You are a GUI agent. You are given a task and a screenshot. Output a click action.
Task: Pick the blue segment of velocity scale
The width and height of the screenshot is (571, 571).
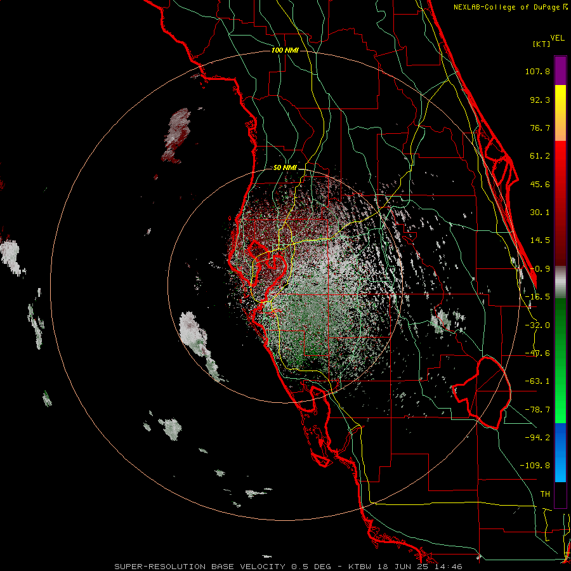click(x=560, y=452)
